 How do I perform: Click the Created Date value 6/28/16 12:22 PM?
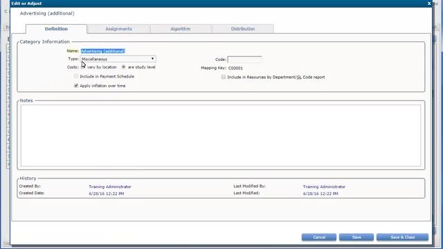coord(106,194)
